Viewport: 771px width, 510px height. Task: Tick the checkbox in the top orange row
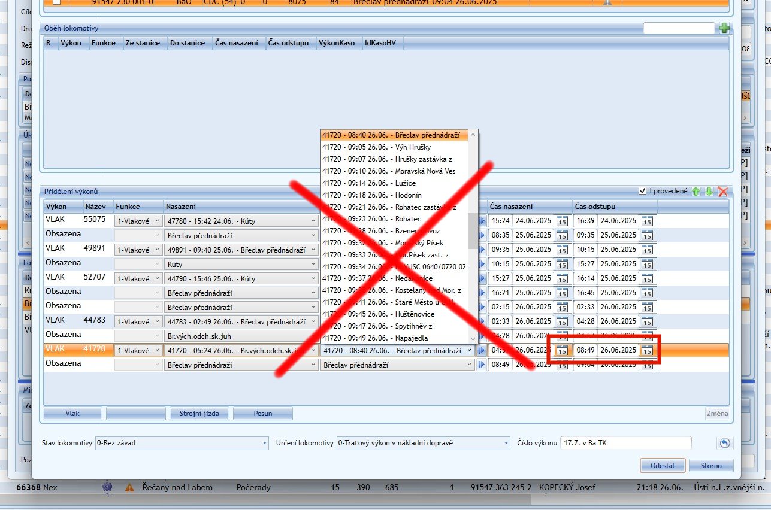pyautogui.click(x=56, y=2)
